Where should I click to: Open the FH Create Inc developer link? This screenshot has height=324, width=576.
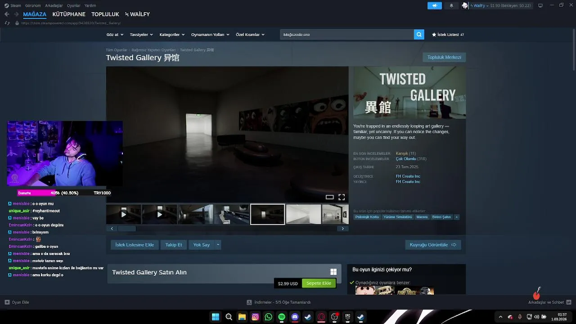(x=408, y=176)
